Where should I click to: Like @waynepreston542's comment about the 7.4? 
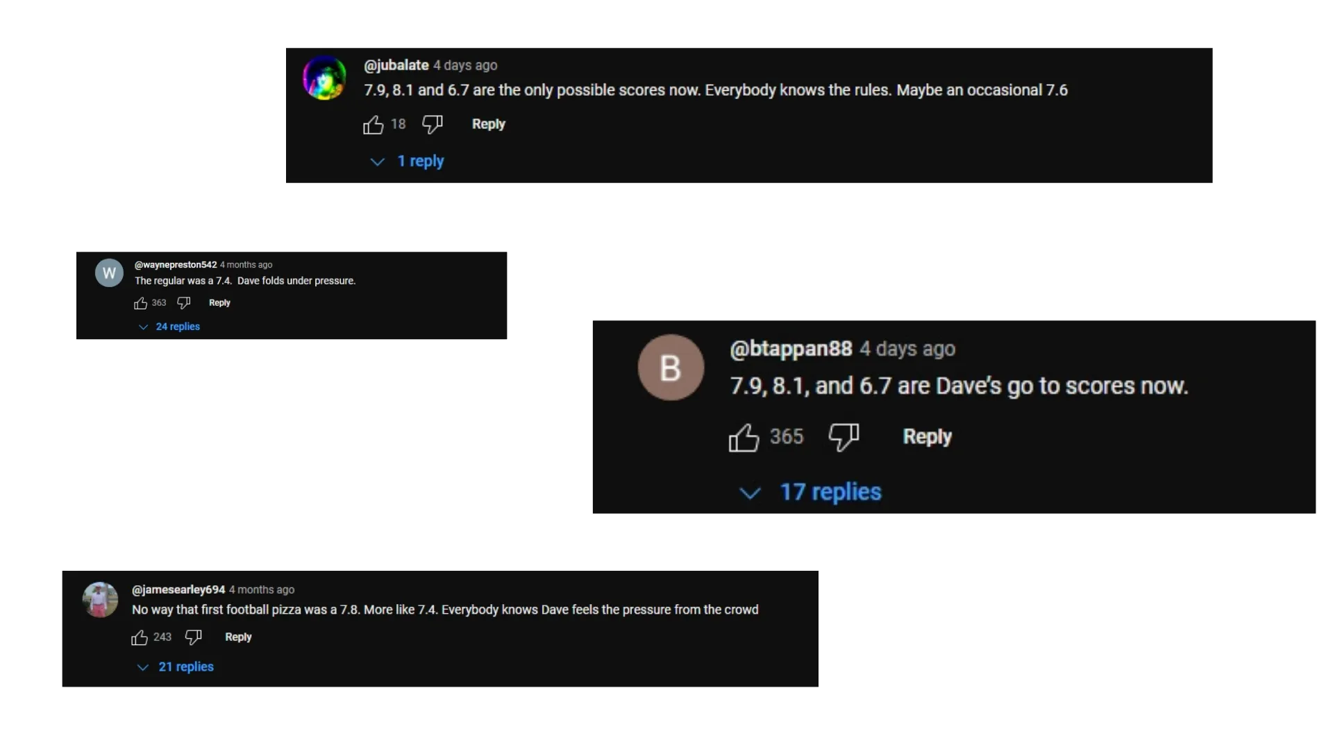141,302
